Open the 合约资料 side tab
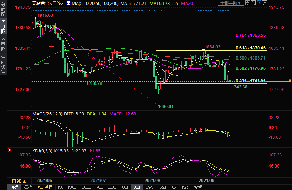The width and height of the screenshot is (292, 190). point(3,65)
